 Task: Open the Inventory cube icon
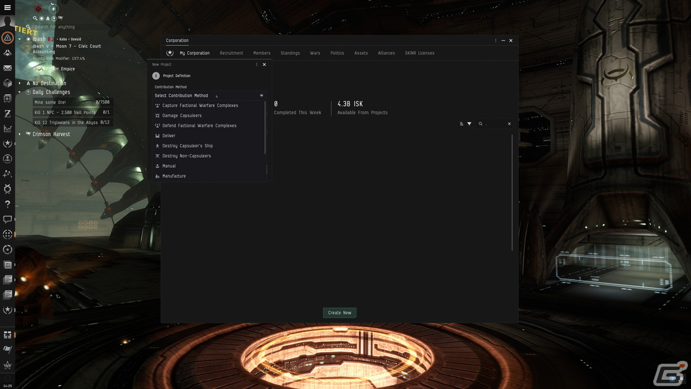tap(7, 84)
